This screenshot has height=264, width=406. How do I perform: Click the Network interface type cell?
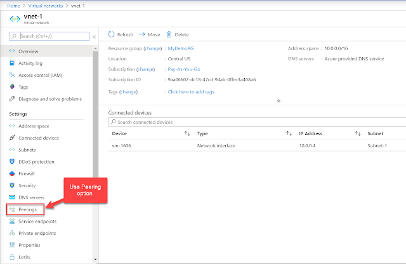(x=216, y=145)
